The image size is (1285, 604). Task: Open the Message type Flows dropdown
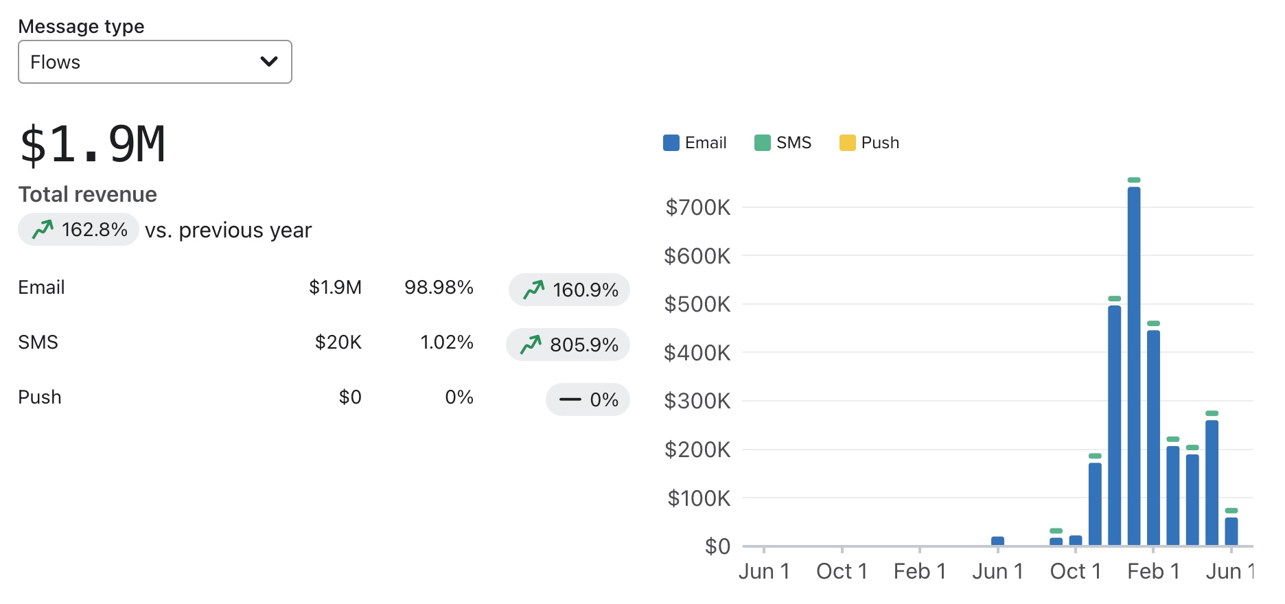tap(154, 62)
